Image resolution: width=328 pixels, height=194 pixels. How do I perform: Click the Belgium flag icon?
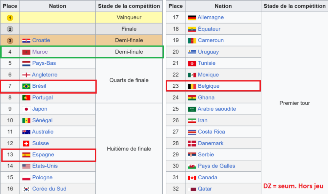tap(192, 86)
